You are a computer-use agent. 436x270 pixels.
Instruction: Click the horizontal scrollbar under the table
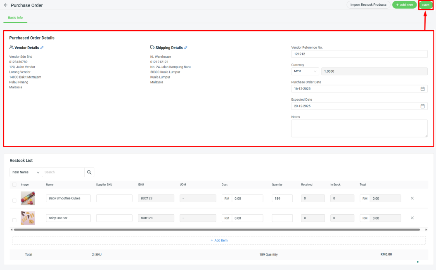coord(217,230)
